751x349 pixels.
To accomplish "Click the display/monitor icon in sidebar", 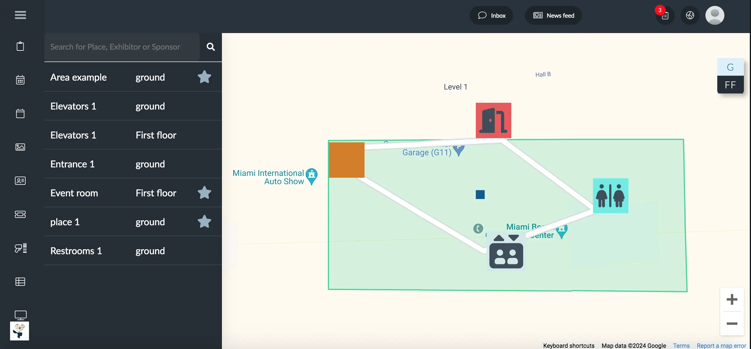I will (x=20, y=315).
